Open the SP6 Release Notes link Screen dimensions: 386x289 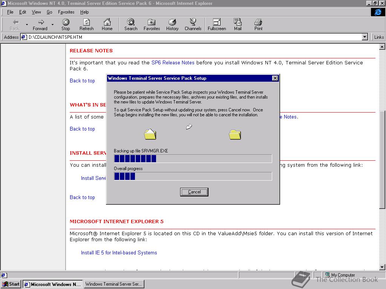(173, 63)
